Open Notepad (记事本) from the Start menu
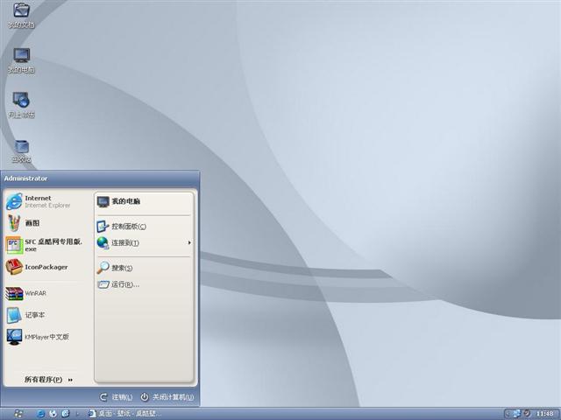The image size is (561, 420). [48, 315]
